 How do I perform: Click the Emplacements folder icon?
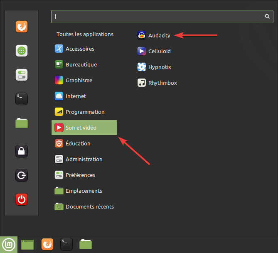[x=59, y=191]
